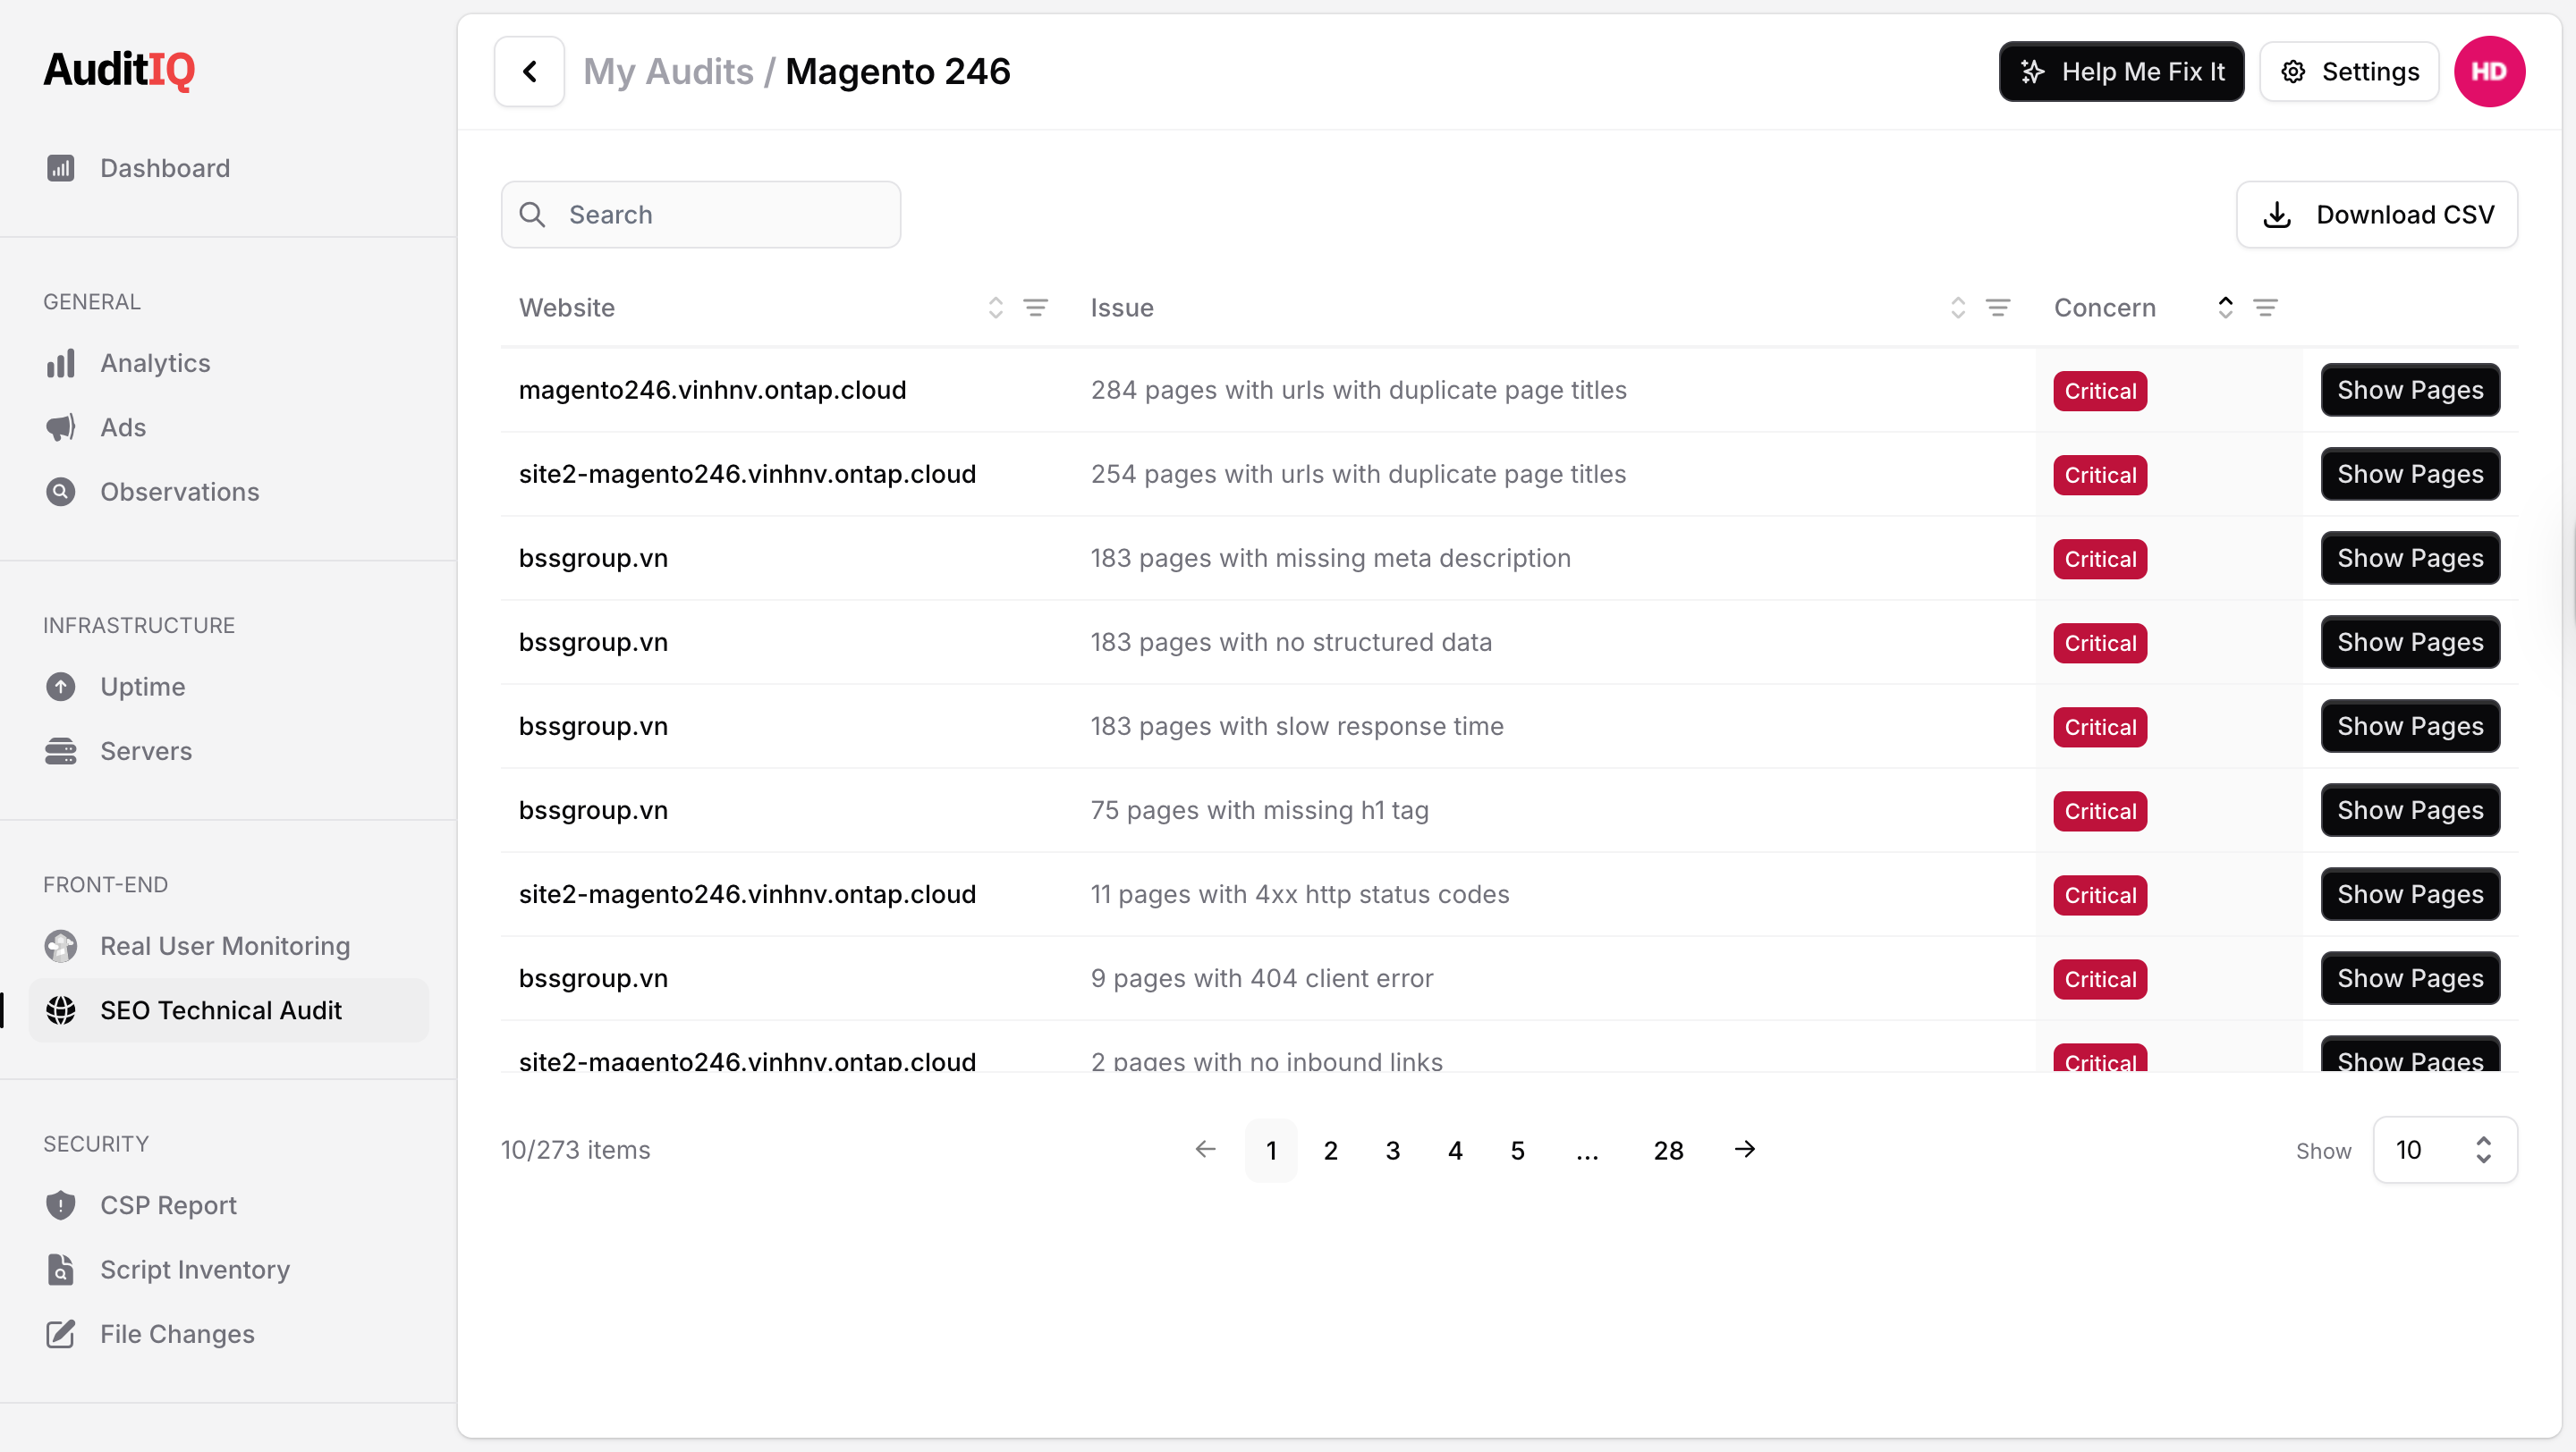Click the SEO Technical Audit globe icon

tap(61, 1010)
